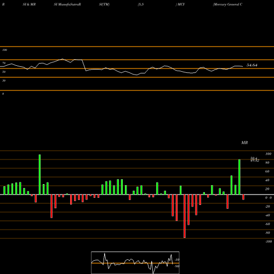
Task: Click the tallest green bar near 100
Action: click(39, 174)
